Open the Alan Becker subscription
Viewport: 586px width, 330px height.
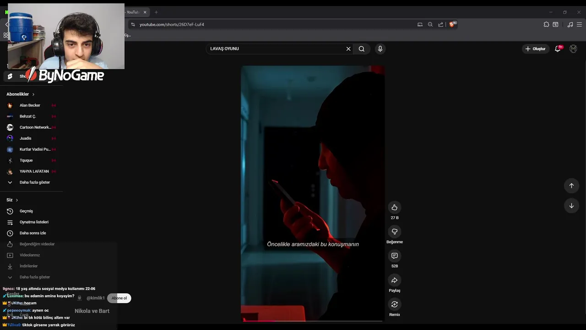click(30, 105)
